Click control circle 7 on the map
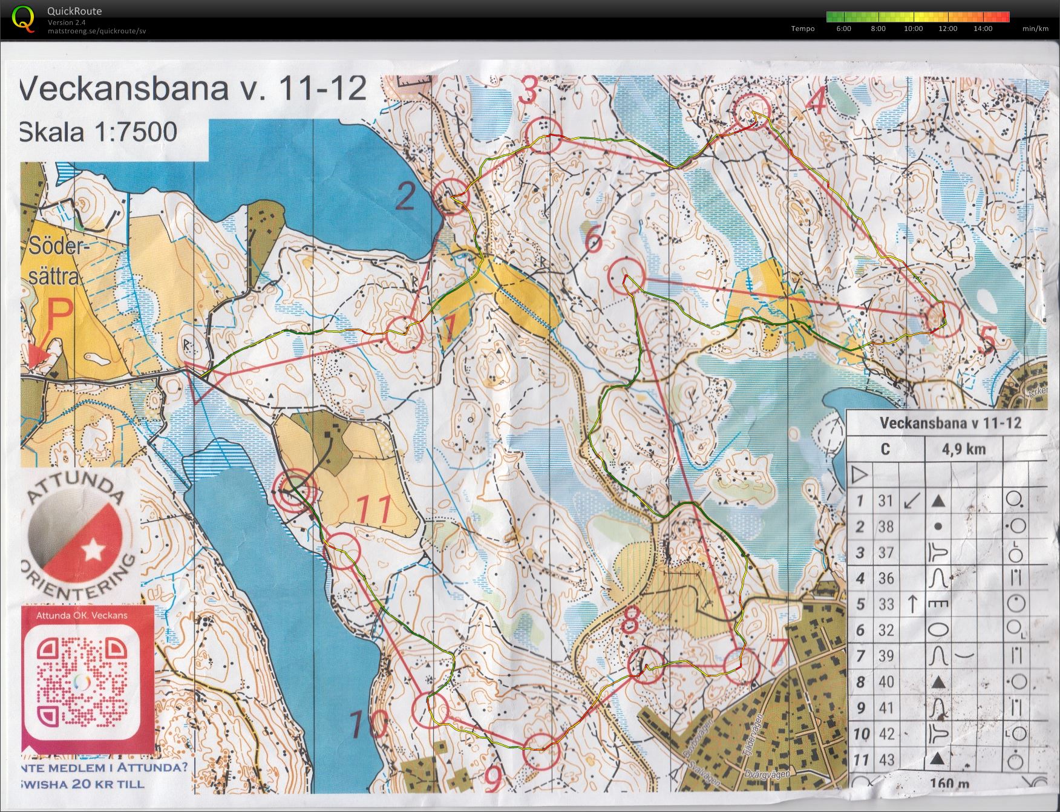The image size is (1060, 812). tap(742, 666)
